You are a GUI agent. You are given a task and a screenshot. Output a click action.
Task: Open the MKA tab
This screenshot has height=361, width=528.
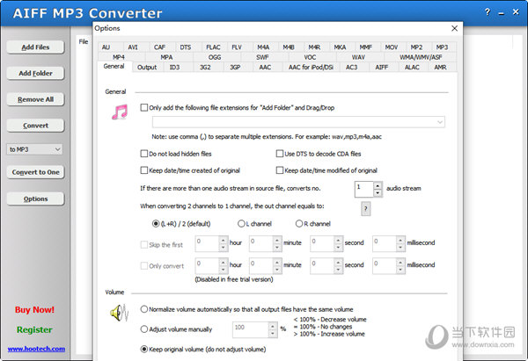point(340,47)
